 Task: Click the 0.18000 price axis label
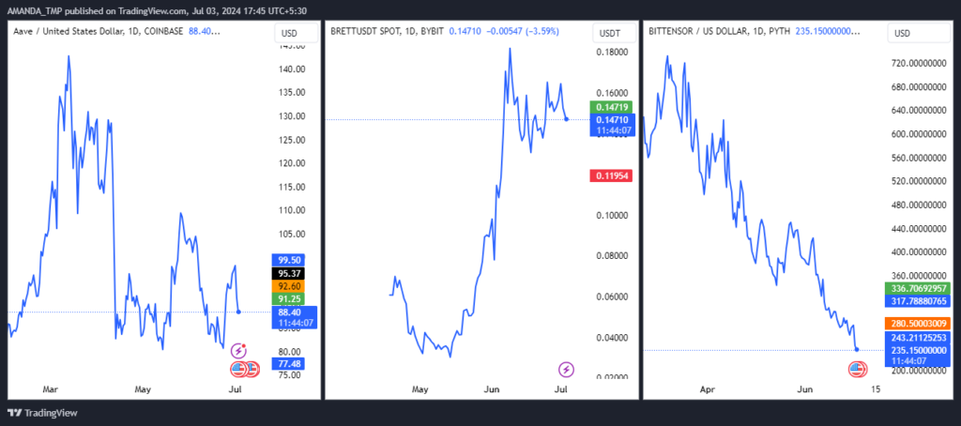click(x=612, y=53)
